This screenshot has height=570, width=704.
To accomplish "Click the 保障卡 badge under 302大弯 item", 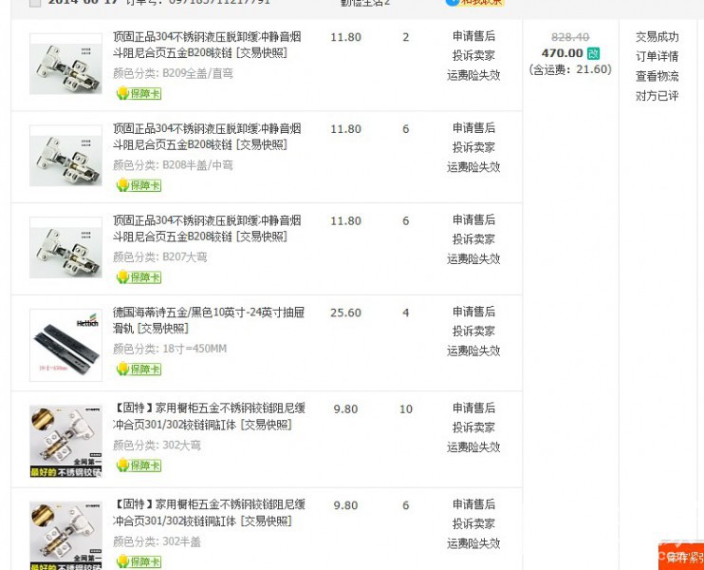I will [139, 465].
